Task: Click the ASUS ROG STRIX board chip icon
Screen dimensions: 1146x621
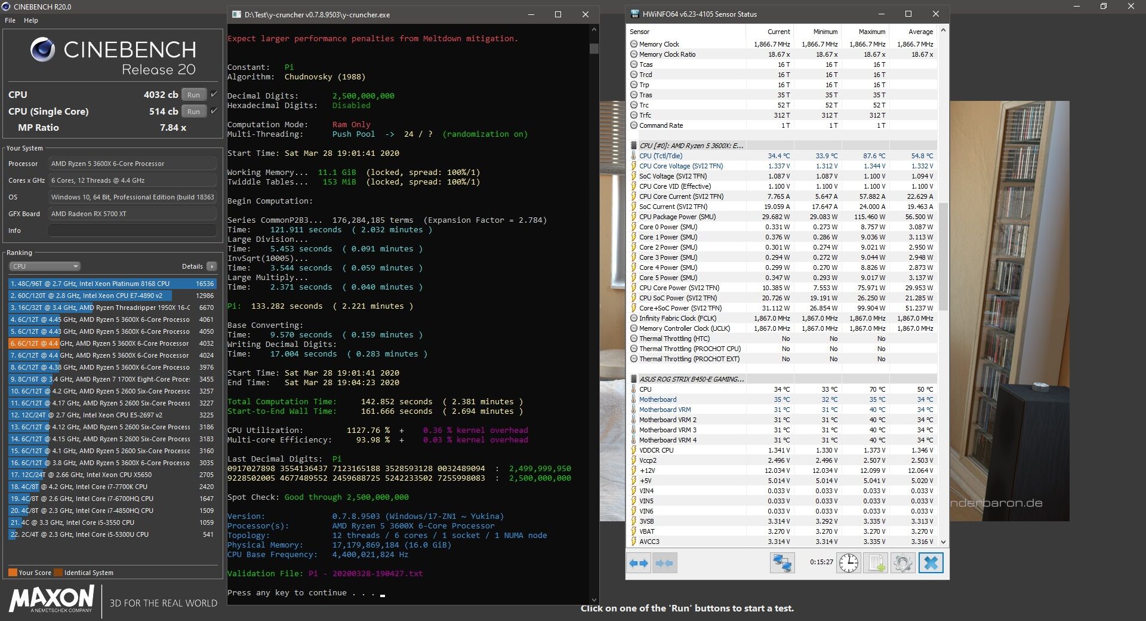Action: (634, 379)
